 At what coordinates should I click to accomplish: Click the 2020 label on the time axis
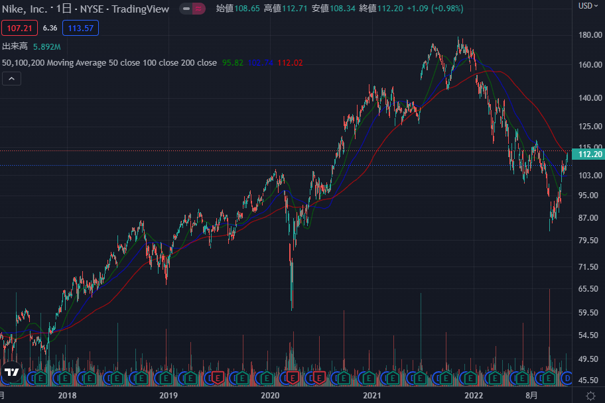(x=270, y=395)
